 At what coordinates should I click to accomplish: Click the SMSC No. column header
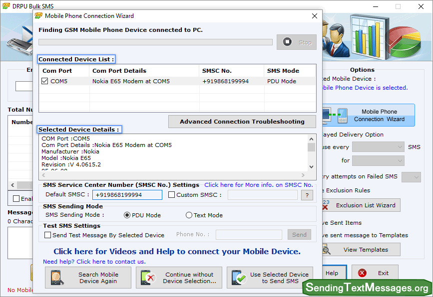(x=231, y=71)
